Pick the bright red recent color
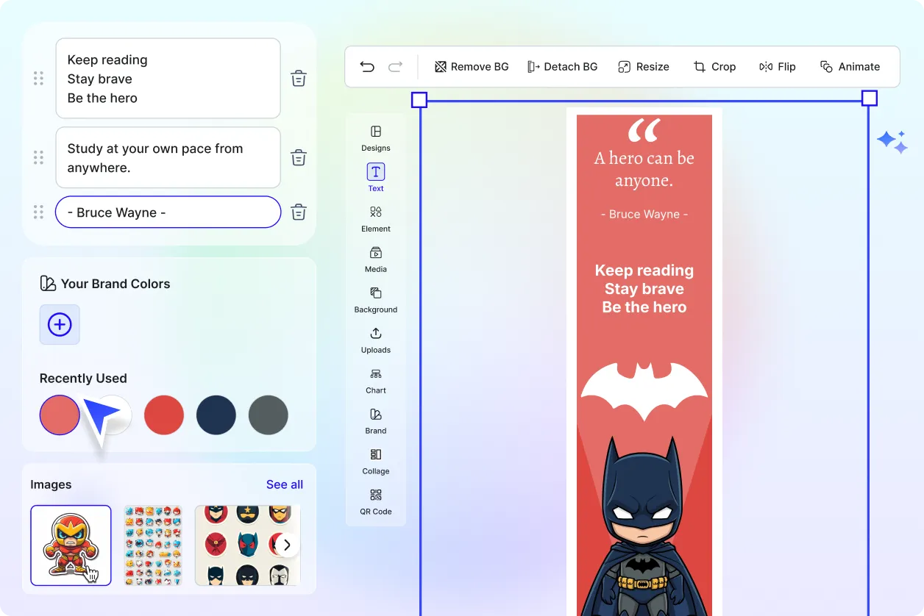 tap(164, 415)
